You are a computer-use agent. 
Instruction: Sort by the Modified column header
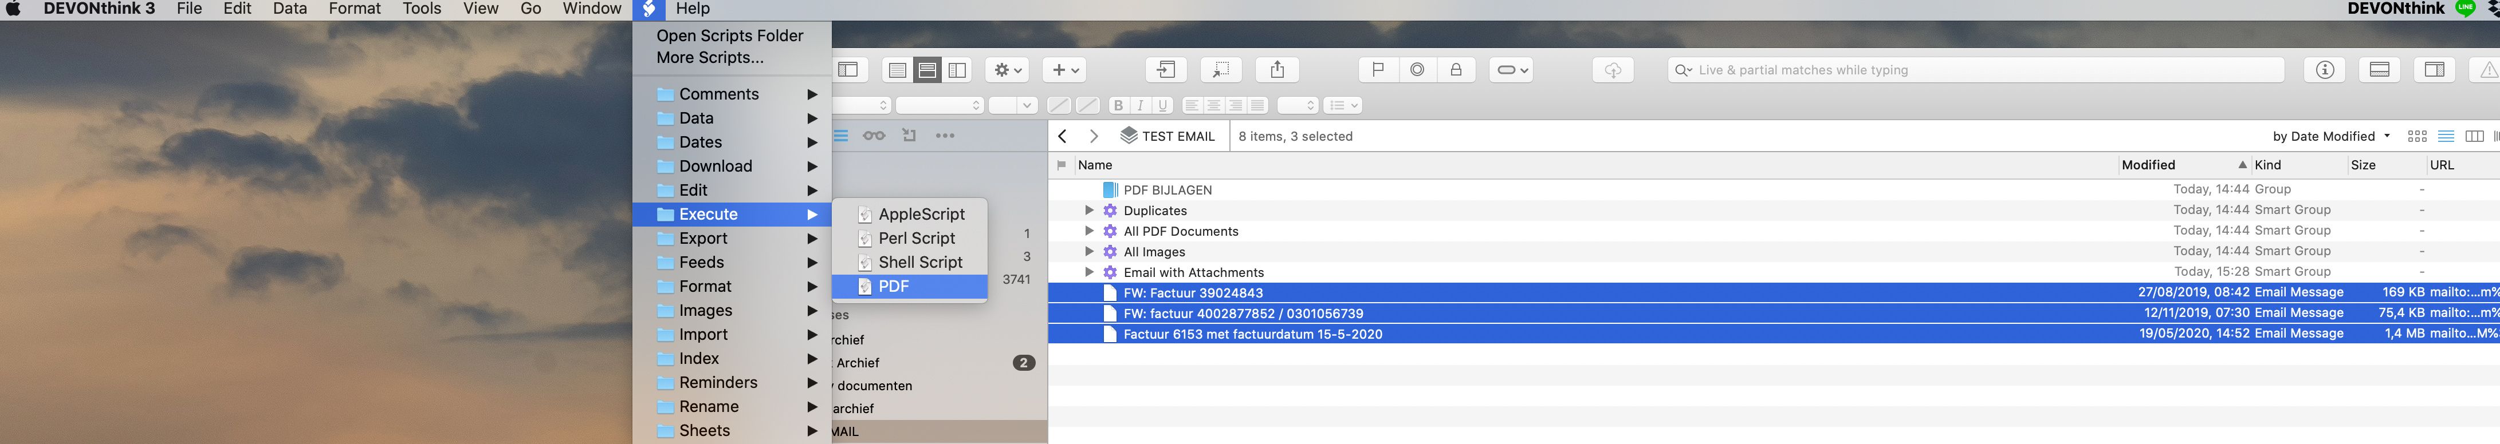click(2184, 165)
